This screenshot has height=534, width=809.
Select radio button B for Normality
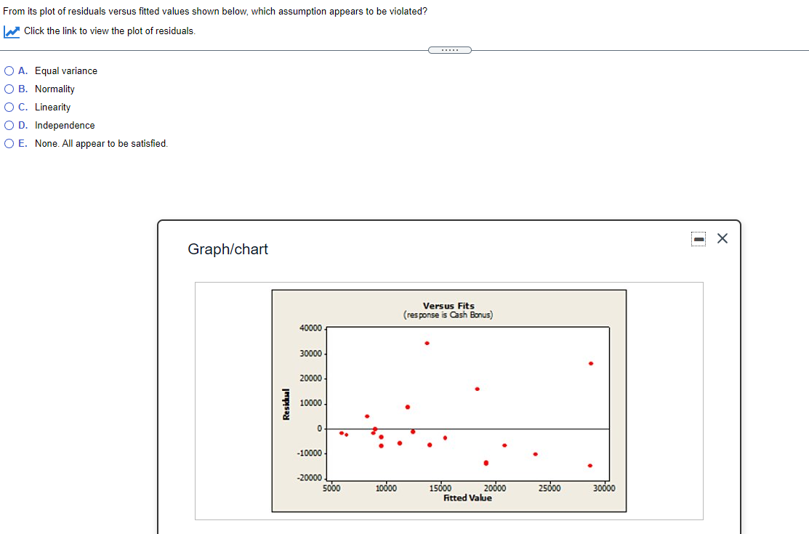coord(9,89)
